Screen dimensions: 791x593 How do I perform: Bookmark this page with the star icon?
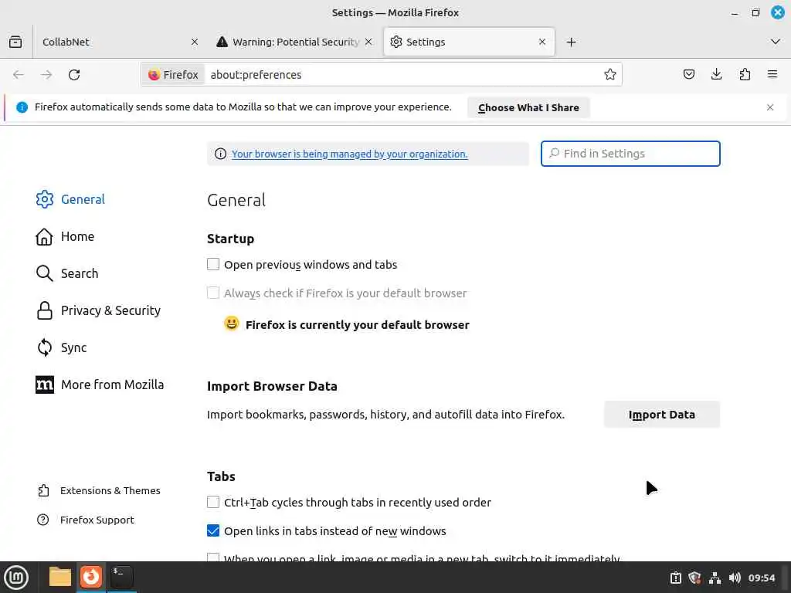pos(610,75)
